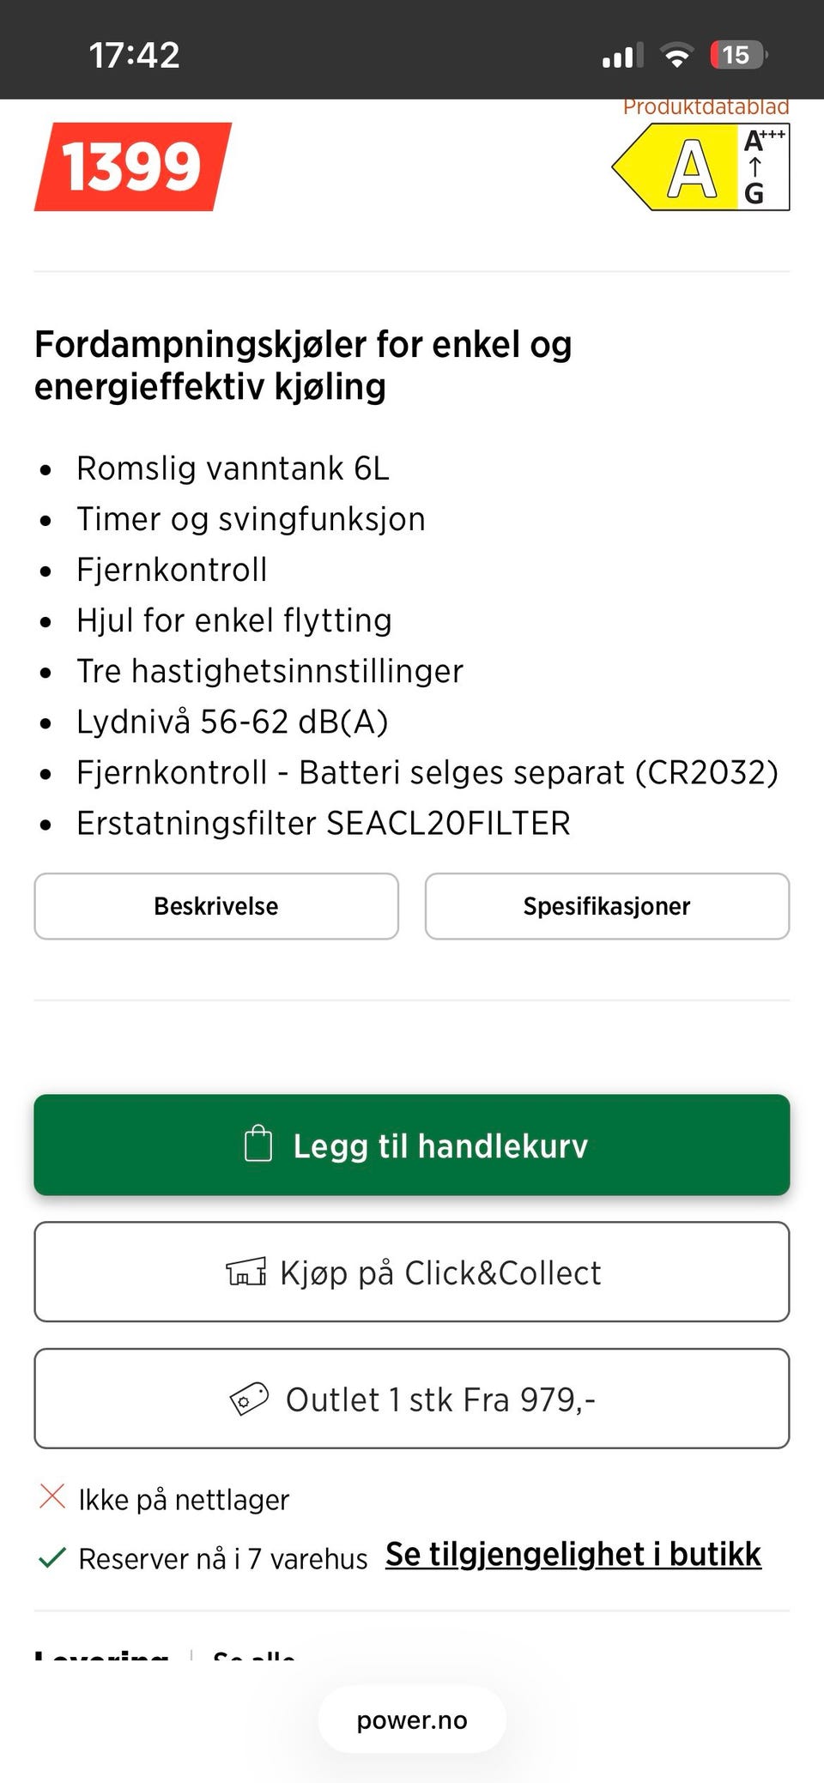Image resolution: width=824 pixels, height=1783 pixels.
Task: Add the cooler to cart with Legg til handlekurv
Action: [410, 1145]
